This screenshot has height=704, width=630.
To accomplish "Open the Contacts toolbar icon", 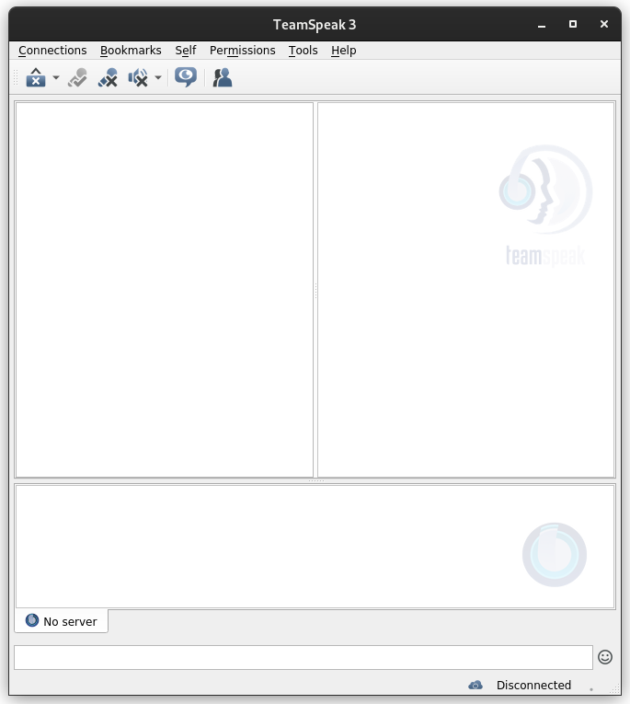I will pyautogui.click(x=223, y=77).
